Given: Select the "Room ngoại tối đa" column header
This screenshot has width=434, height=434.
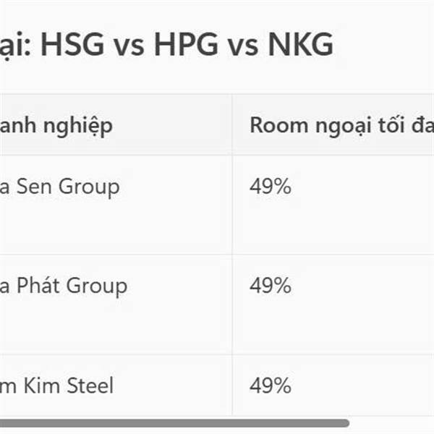Looking at the screenshot, I should coord(340,125).
